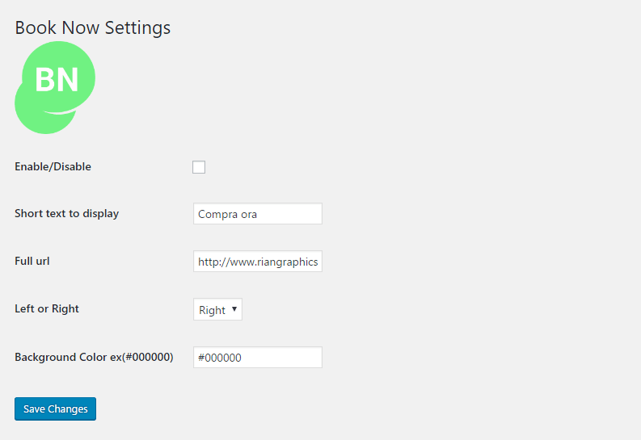
Task: Click the white BN letters in the logo
Action: (57, 80)
